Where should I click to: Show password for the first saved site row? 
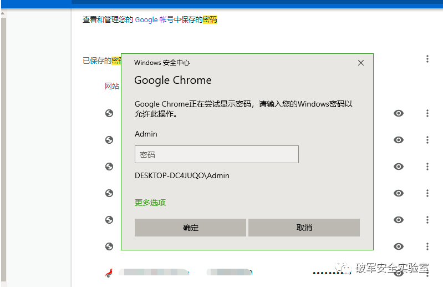pyautogui.click(x=399, y=113)
